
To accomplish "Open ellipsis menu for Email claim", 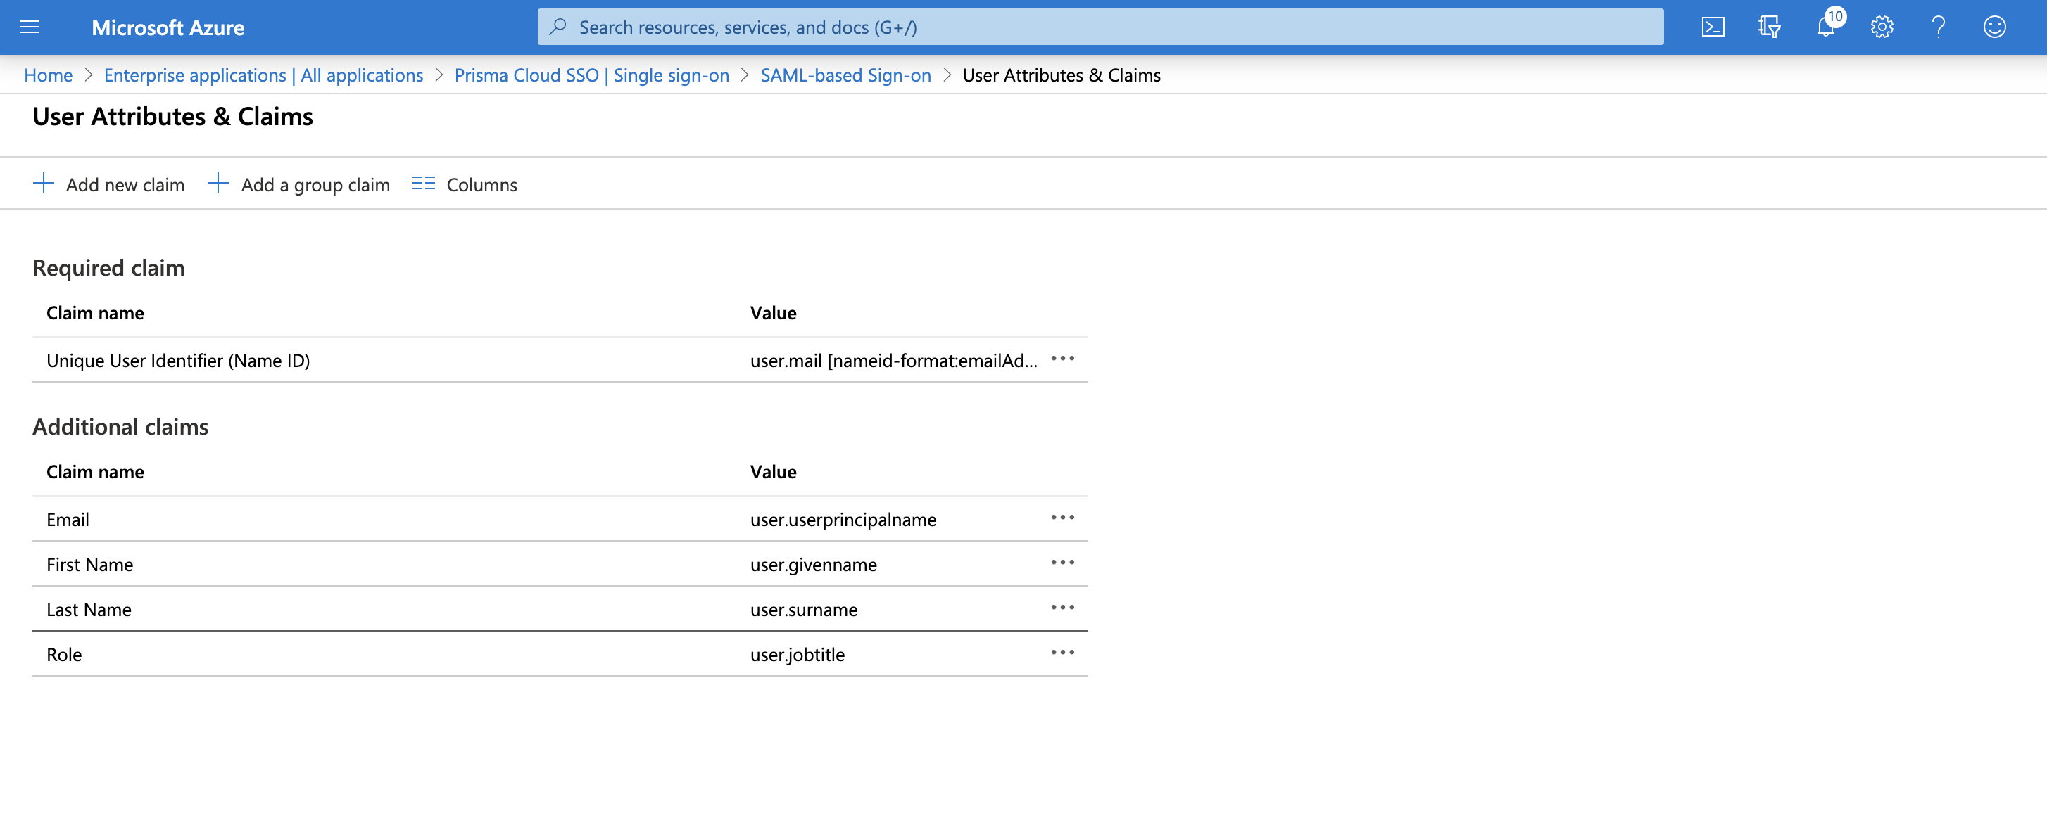I will tap(1062, 518).
